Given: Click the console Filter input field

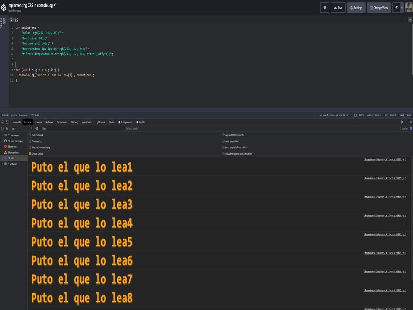Looking at the screenshot, I should pyautogui.click(x=82, y=128).
